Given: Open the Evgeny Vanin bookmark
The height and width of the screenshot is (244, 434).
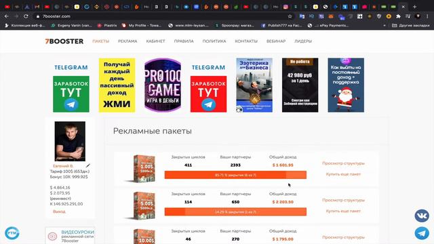Looking at the screenshot, I should pos(71,25).
